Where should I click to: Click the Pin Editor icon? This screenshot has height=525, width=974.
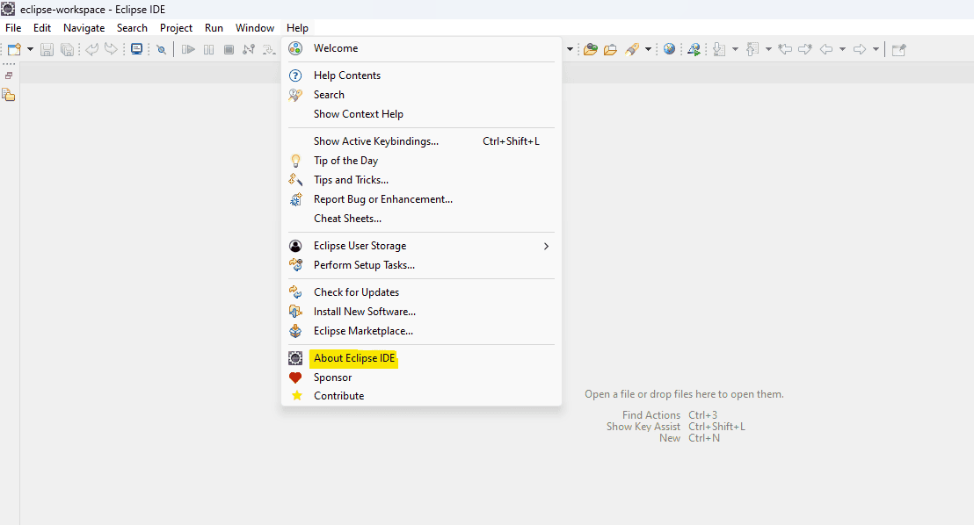pos(898,50)
